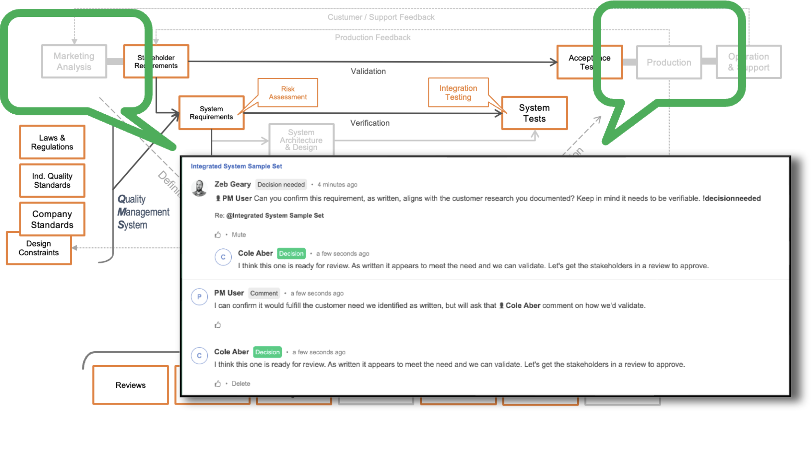Select the System Architecture & Design box

pos(301,140)
